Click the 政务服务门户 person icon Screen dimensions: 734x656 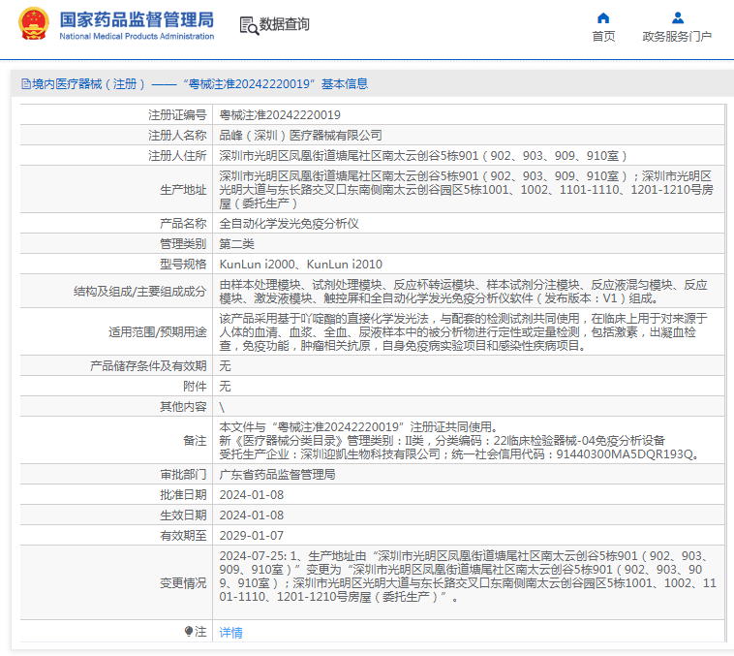[x=678, y=17]
